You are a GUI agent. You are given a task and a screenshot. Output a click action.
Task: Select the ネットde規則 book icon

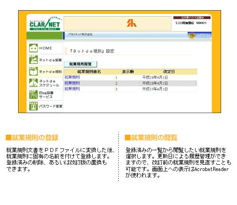33,71
